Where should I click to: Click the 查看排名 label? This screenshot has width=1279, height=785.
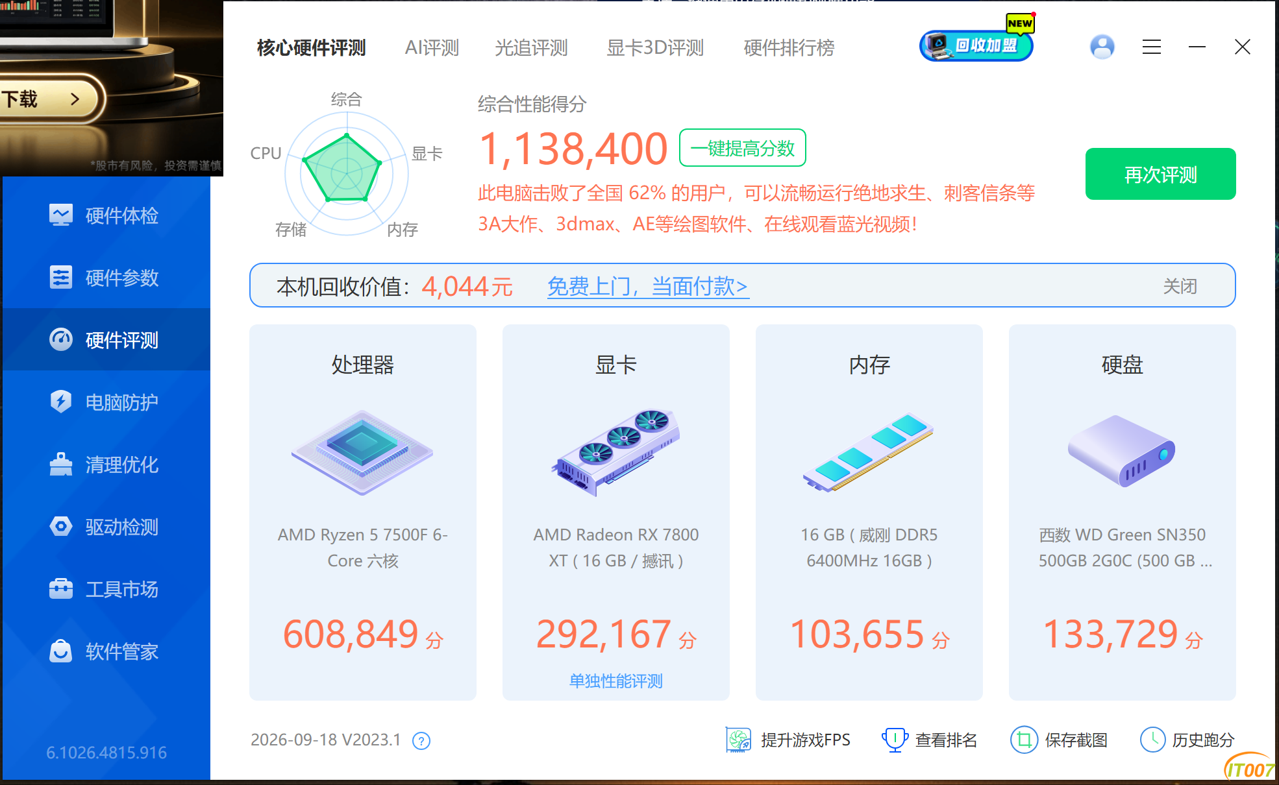point(946,740)
